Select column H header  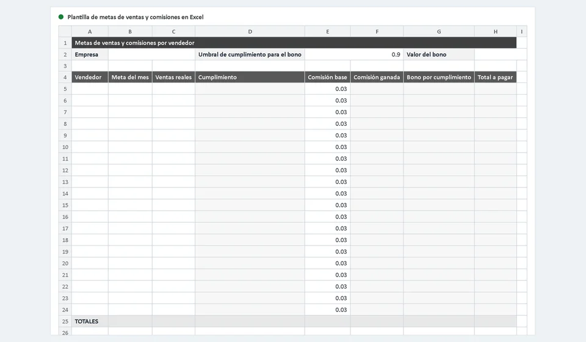click(495, 31)
